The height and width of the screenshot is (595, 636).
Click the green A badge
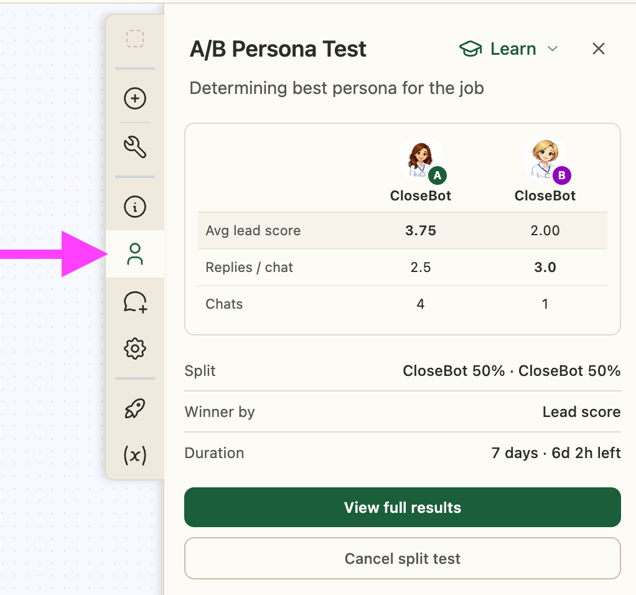coord(437,176)
